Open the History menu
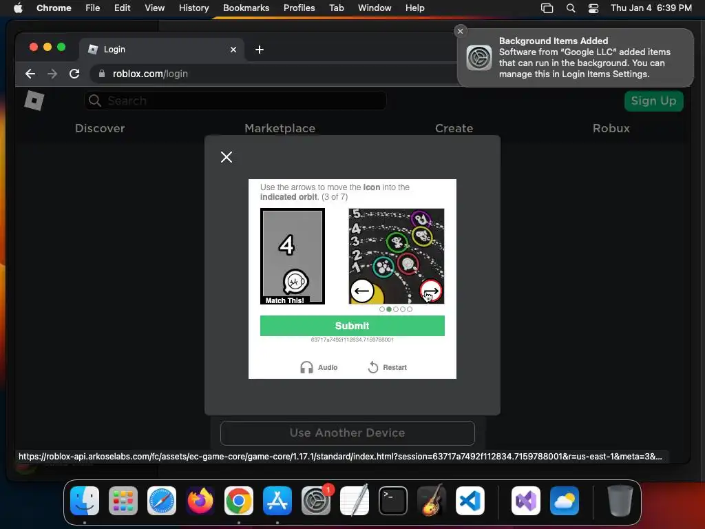Viewport: 705px width, 529px height. click(x=193, y=8)
